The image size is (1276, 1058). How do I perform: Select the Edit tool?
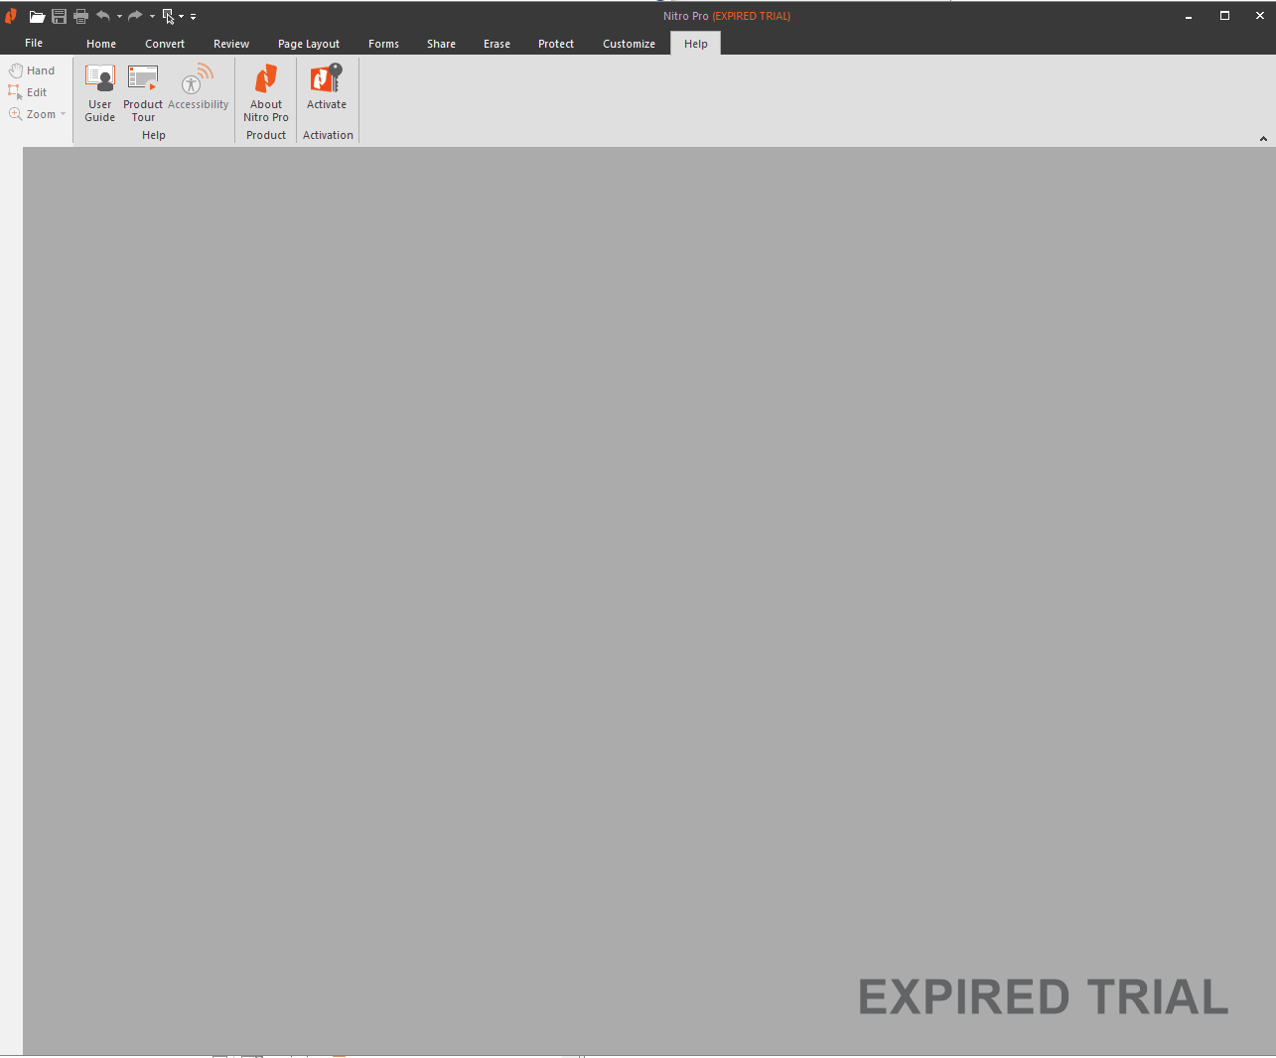[x=28, y=92]
